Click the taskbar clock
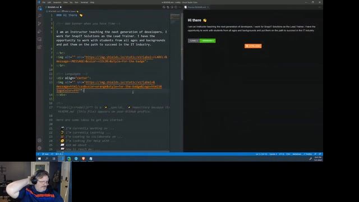Viewport: 359px width, 202px height. click(x=318, y=159)
